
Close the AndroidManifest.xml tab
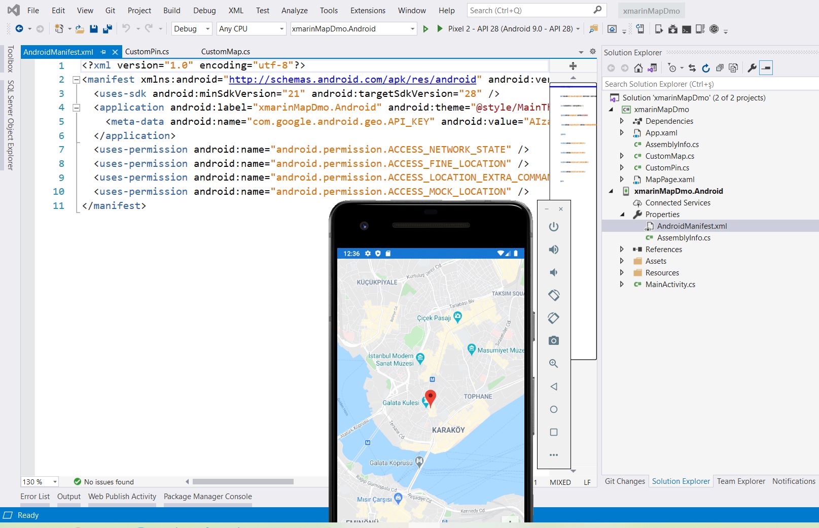pos(115,52)
